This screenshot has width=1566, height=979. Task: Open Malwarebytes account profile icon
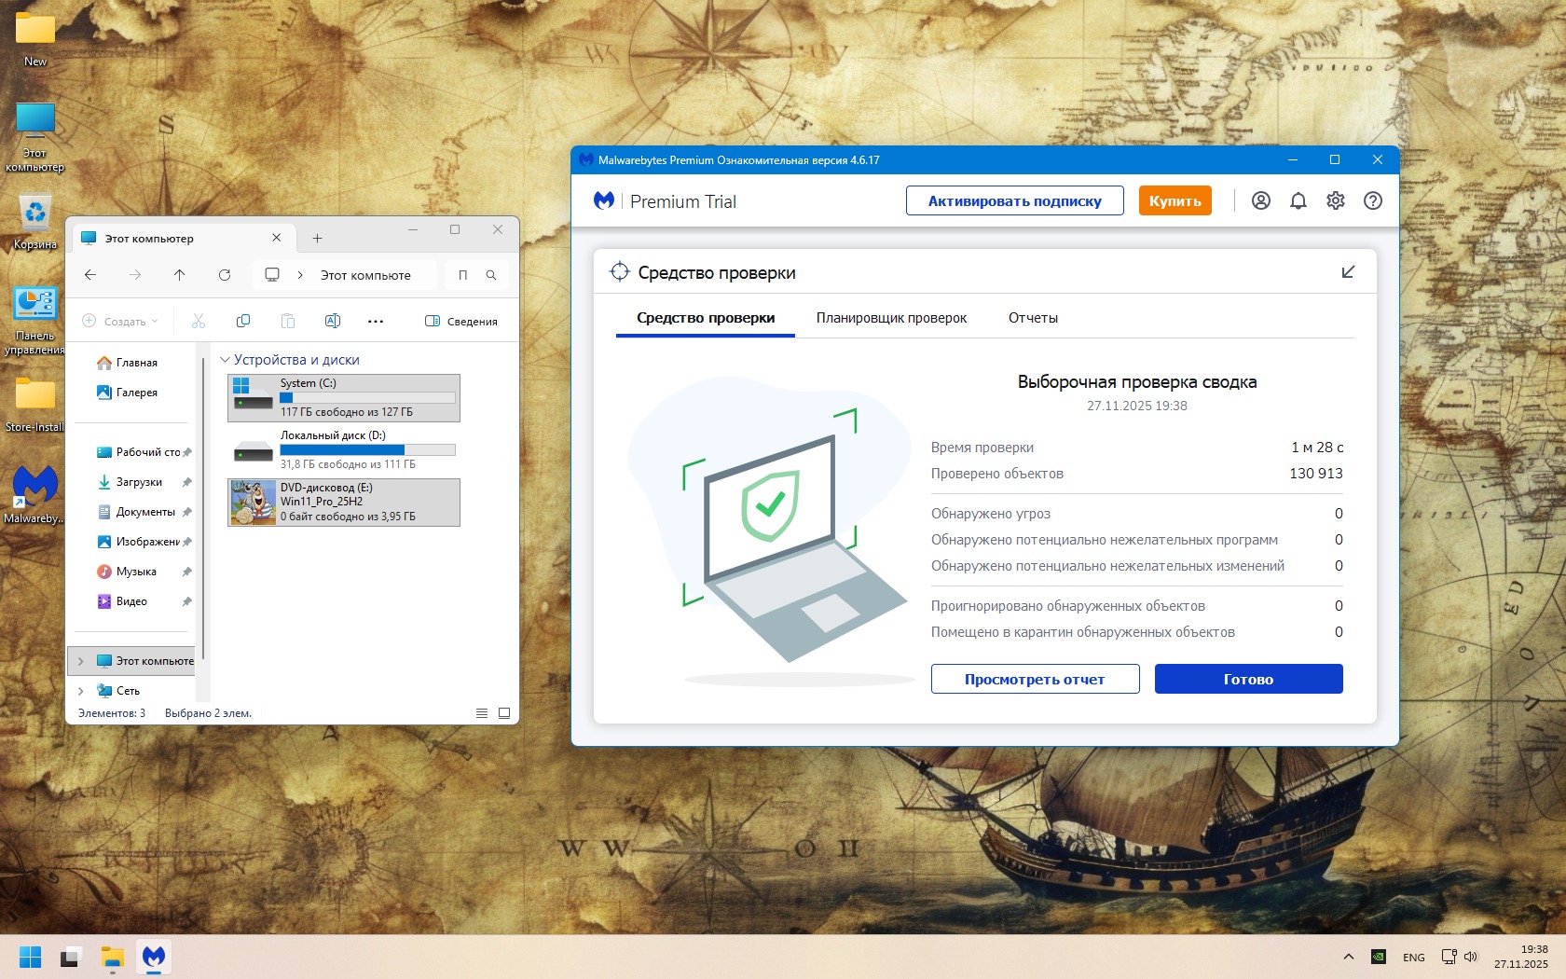(1261, 200)
